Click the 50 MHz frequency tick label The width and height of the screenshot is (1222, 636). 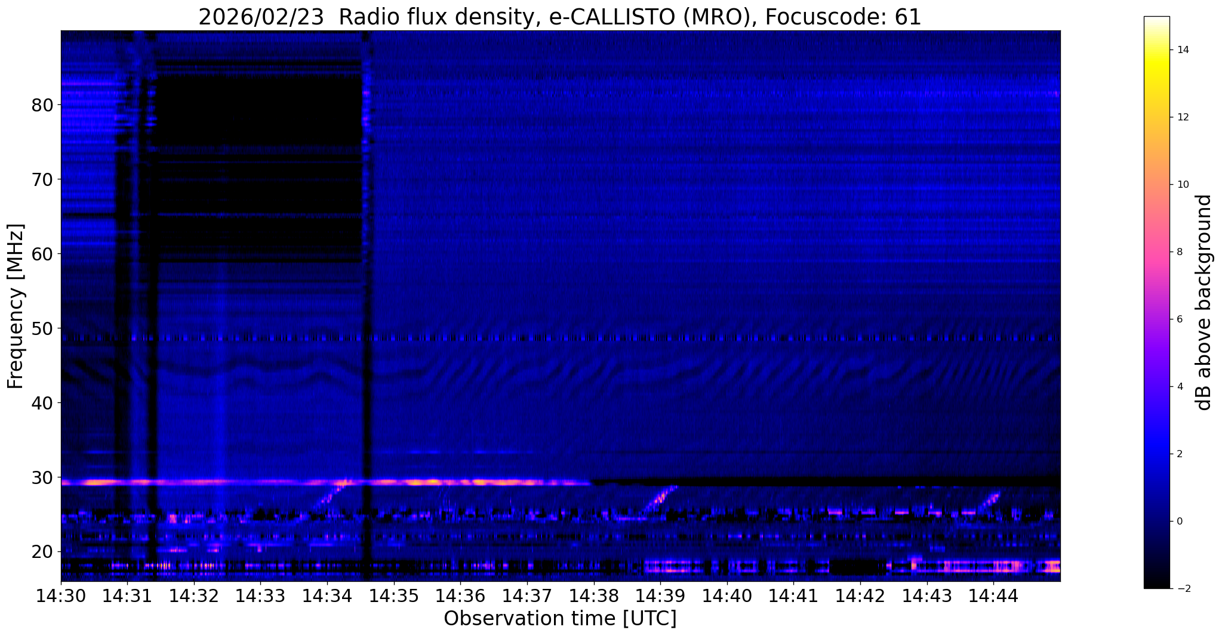click(x=43, y=328)
